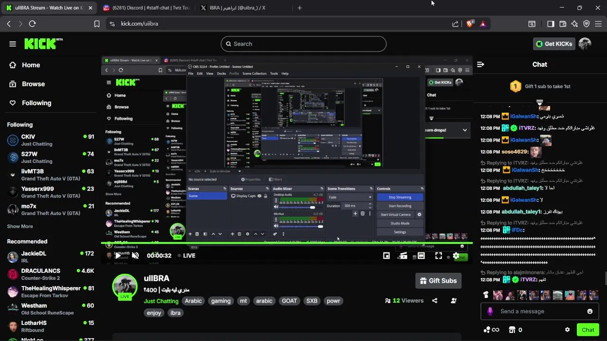Open the Kick sidebar hamburger menu
607x341 pixels.
pyautogui.click(x=13, y=44)
